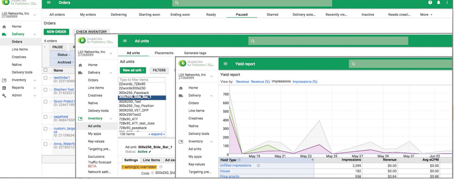Click help icon next to settings overridden
This screenshot has width=454, height=181.
161,167
